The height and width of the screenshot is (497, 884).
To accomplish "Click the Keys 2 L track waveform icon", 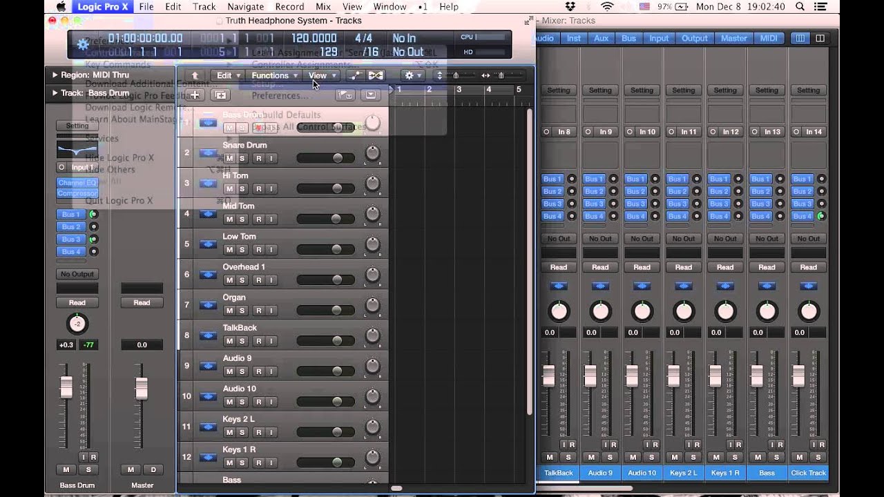I will (208, 427).
